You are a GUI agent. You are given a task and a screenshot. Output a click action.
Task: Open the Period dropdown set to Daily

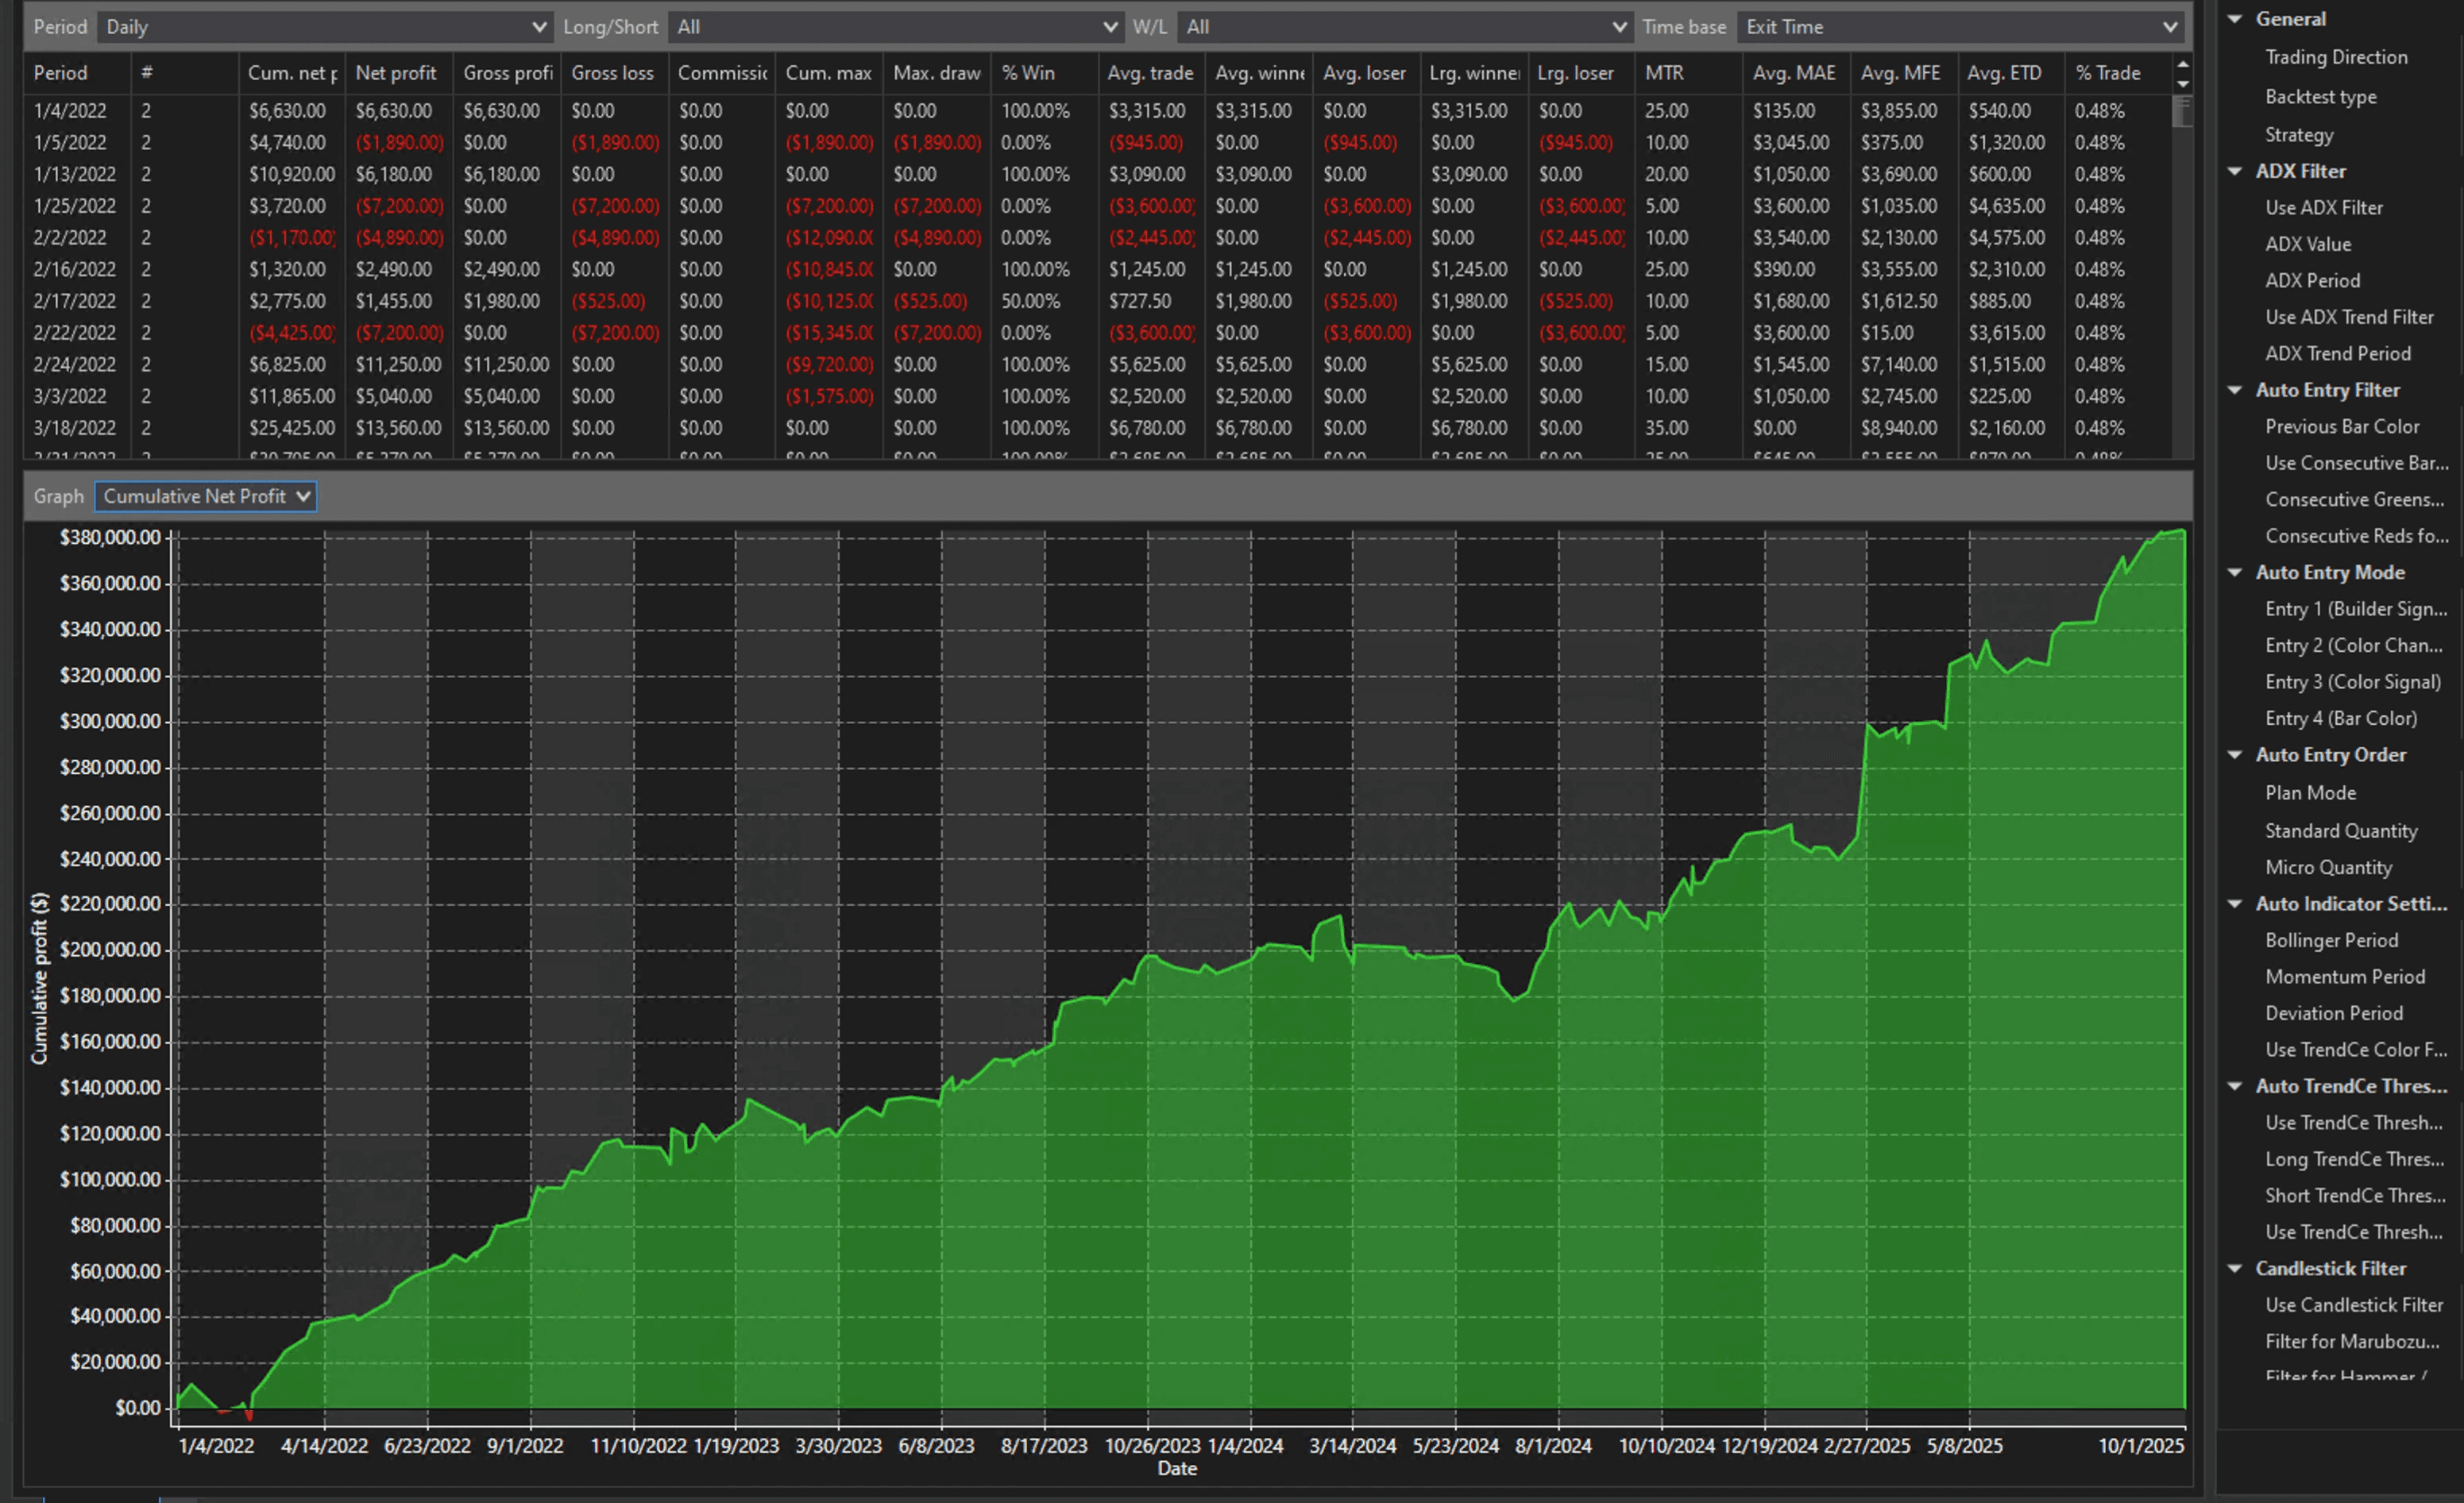323,27
